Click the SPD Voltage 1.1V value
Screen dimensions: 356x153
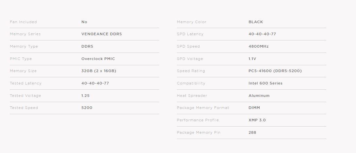pyautogui.click(x=252, y=59)
